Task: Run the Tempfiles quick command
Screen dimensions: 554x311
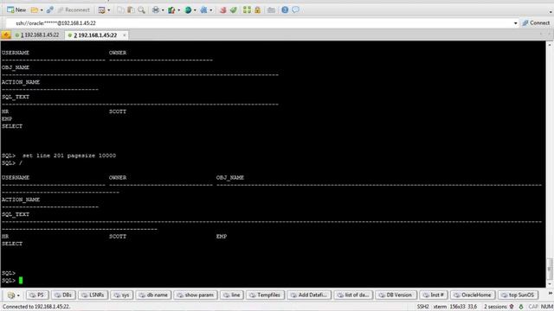Action: [x=265, y=295]
